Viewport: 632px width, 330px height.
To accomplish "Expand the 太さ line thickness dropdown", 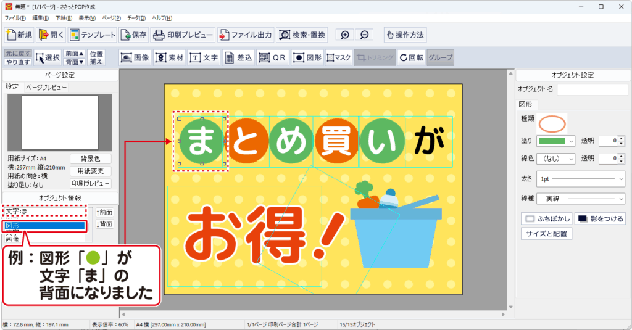I will (581, 179).
